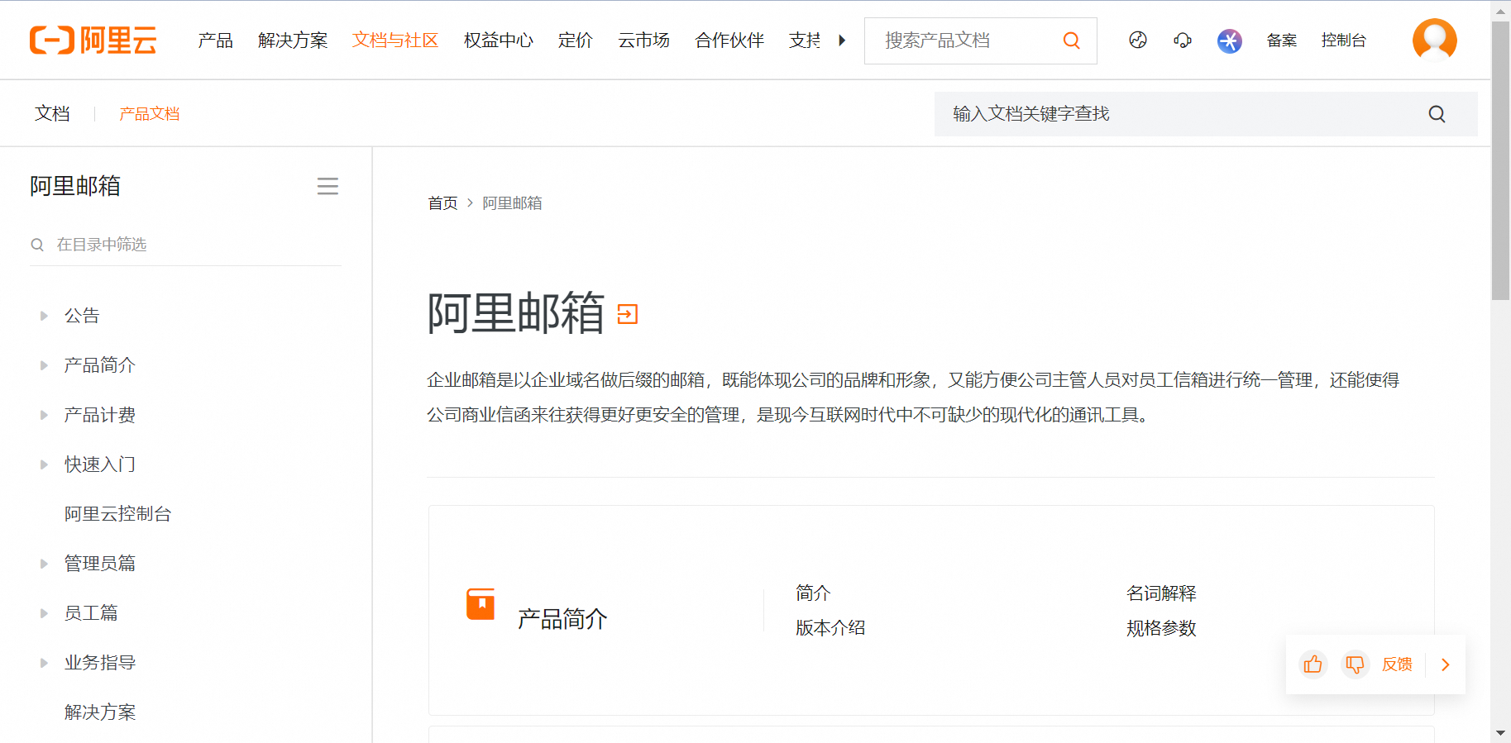Select the 产品文档 tab
This screenshot has height=743, width=1511.
150,114
